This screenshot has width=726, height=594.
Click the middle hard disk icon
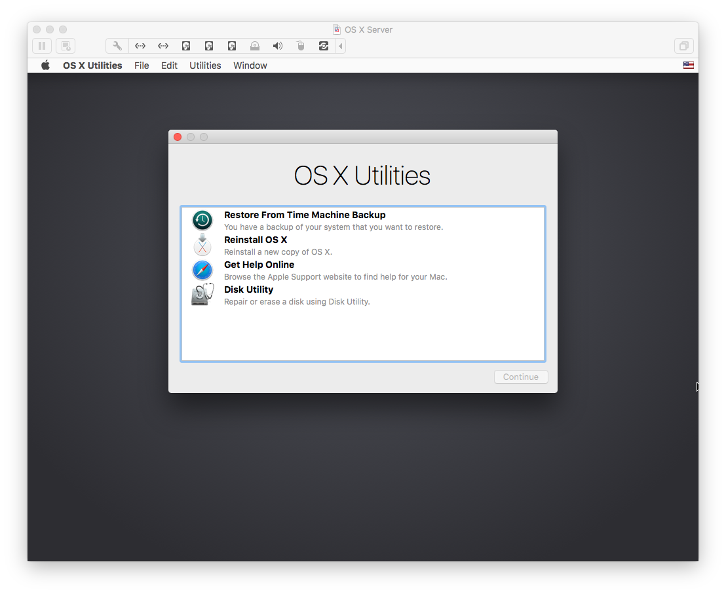(209, 46)
